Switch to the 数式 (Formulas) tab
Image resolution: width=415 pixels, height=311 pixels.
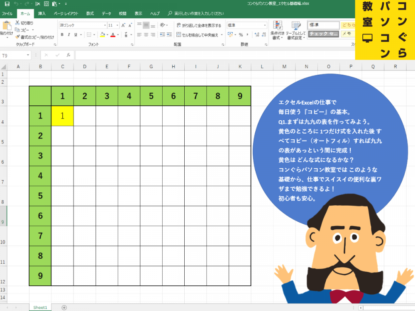(90, 14)
